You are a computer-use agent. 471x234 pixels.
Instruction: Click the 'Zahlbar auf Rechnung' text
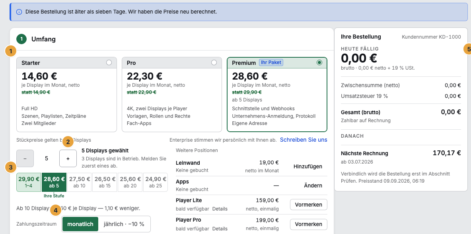click(x=366, y=121)
